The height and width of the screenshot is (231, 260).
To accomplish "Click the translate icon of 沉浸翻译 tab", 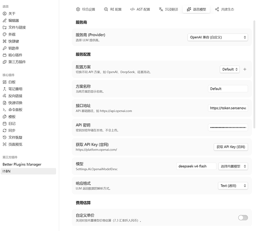I will tap(161, 9).
